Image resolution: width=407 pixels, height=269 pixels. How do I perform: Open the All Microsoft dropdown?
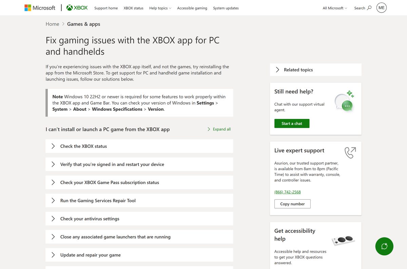click(x=335, y=8)
